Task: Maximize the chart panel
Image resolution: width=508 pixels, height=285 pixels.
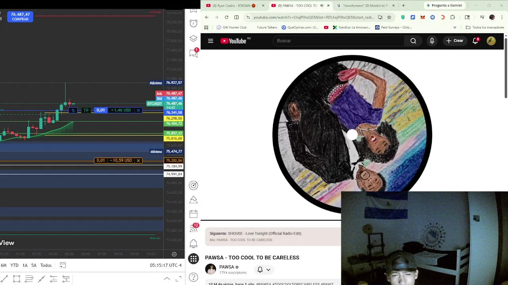Action: [179, 279]
